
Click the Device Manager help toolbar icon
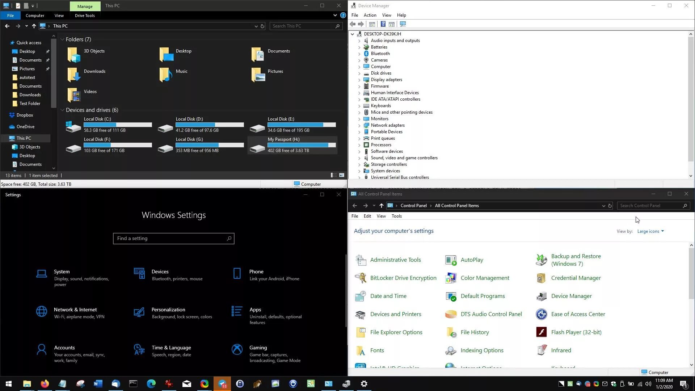(x=383, y=24)
